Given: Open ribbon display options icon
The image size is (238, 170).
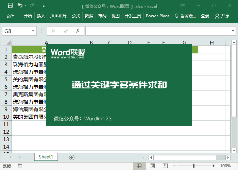Looking at the screenshot, I should click(183, 5).
